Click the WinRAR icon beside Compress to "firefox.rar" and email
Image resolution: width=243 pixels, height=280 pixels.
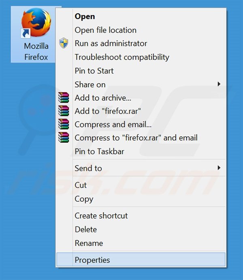click(64, 138)
